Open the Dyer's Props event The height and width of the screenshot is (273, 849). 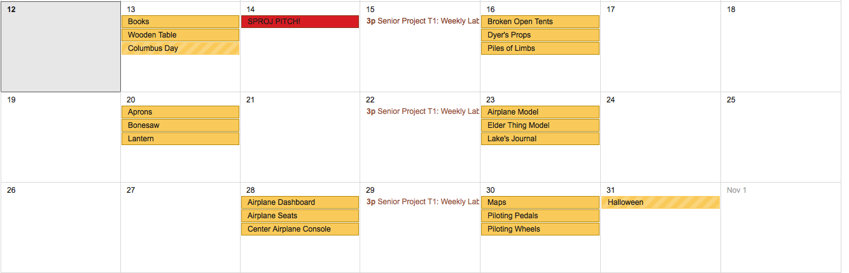pyautogui.click(x=540, y=35)
